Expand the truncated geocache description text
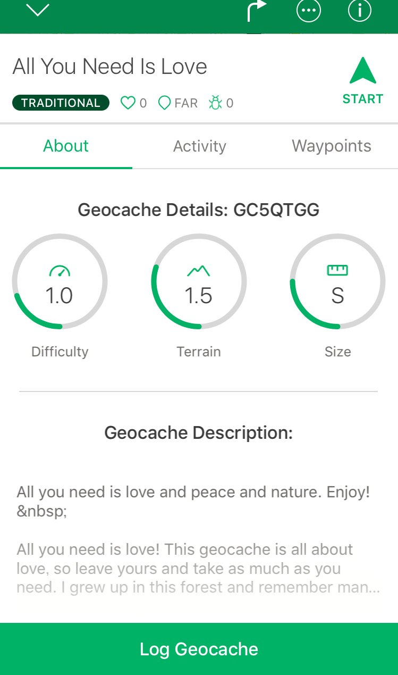Screen dimensions: 398x675 [198, 569]
